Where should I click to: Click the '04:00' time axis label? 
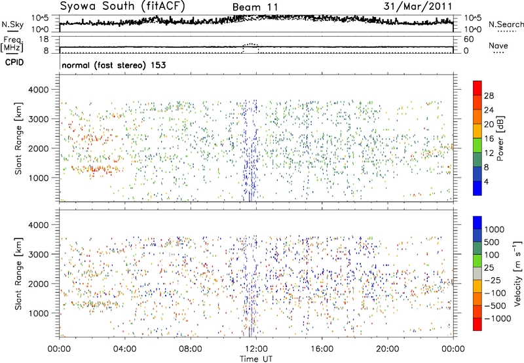pos(124,349)
